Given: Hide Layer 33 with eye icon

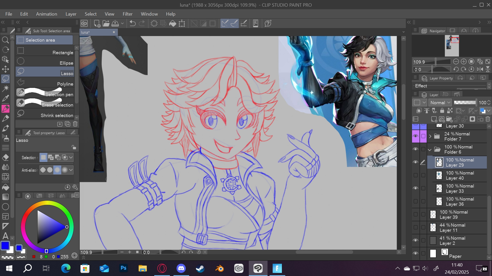Looking at the screenshot, I should 416,188.
